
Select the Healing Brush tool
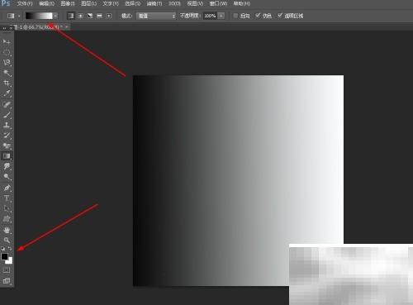point(7,104)
